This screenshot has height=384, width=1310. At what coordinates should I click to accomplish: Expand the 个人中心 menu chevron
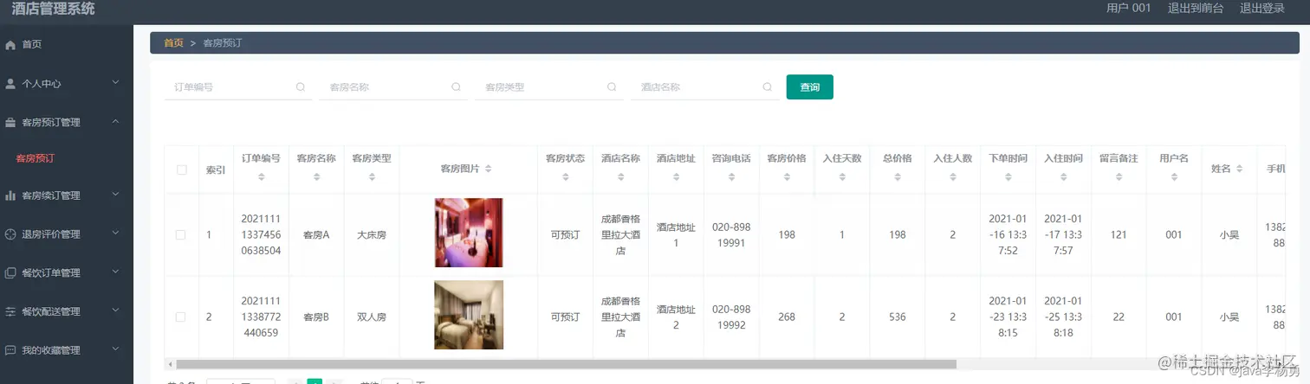116,83
